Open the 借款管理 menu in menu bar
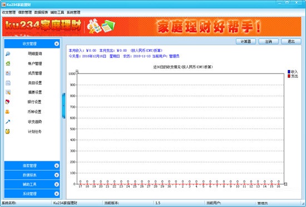Screen dimensions: 306x207 (25, 12)
